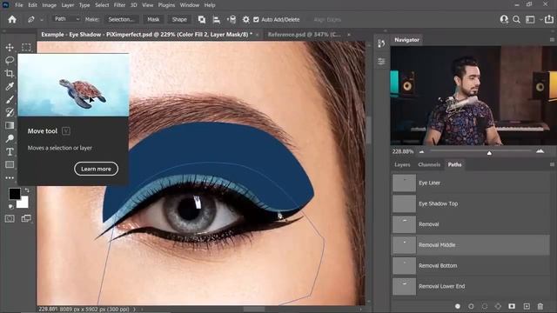The height and width of the screenshot is (313, 557).
Task: Load path as a selection
Action: pos(485,306)
